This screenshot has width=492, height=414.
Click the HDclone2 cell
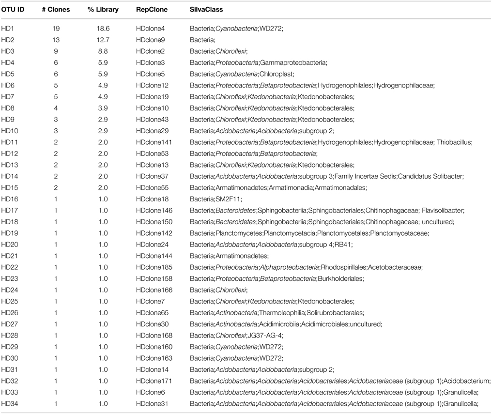point(150,51)
